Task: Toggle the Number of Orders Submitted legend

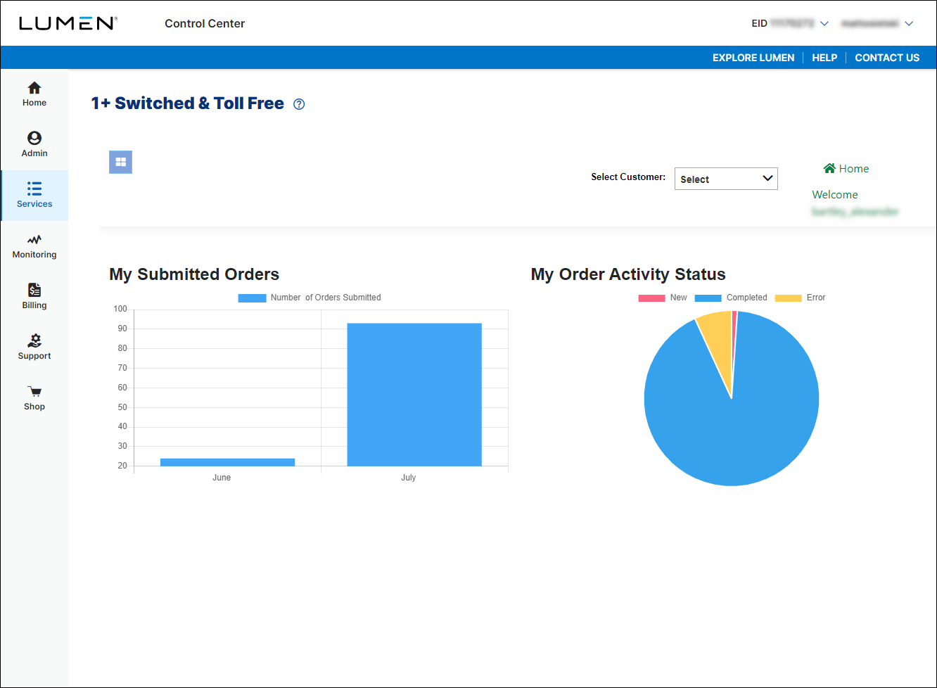Action: click(x=310, y=298)
